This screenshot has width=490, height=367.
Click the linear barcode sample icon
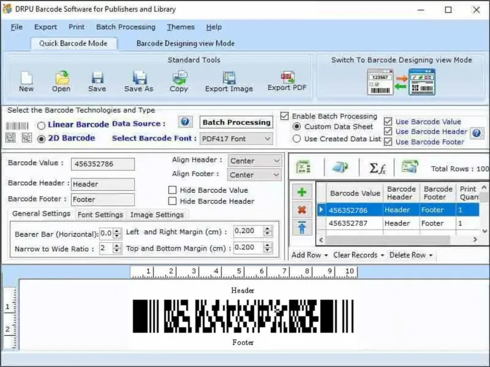click(17, 126)
